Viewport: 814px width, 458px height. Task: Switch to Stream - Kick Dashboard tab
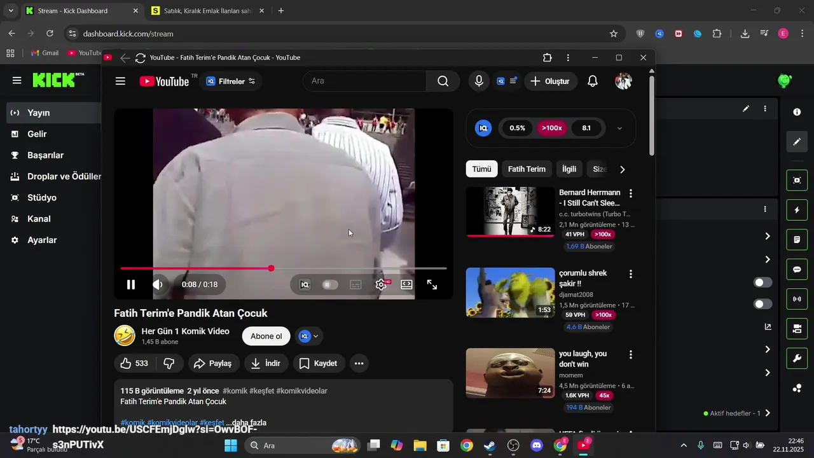pyautogui.click(x=81, y=11)
